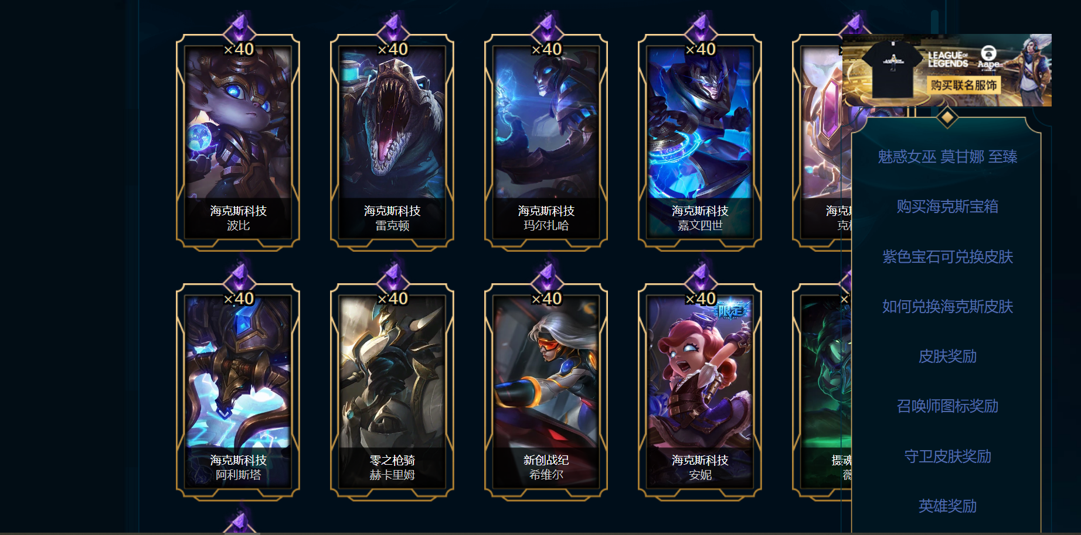The height and width of the screenshot is (535, 1081).
Task: Select 零之枪骑 赫卡里姆 skin artwork
Action: [x=392, y=372]
